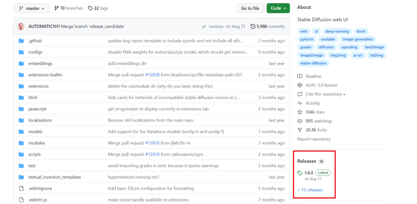Click the folder icon for configs
The width and height of the screenshot is (417, 204).
[21, 52]
